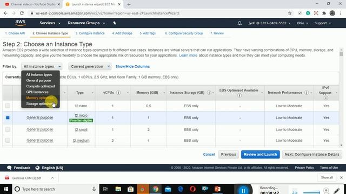Viewport: 346px width, 194px height.
Task: Open PowerPoint from taskbar
Action: click(217, 189)
